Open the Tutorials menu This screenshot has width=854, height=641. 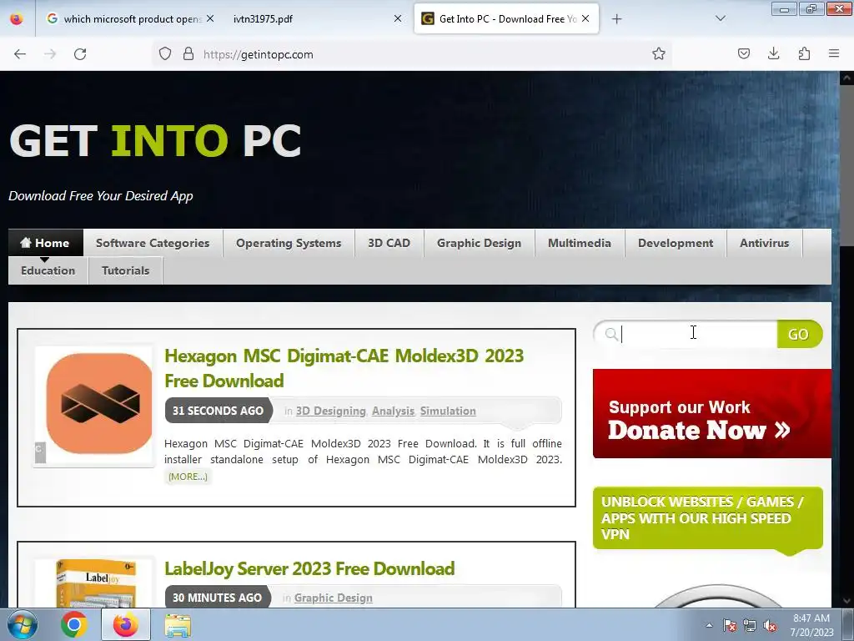click(125, 270)
